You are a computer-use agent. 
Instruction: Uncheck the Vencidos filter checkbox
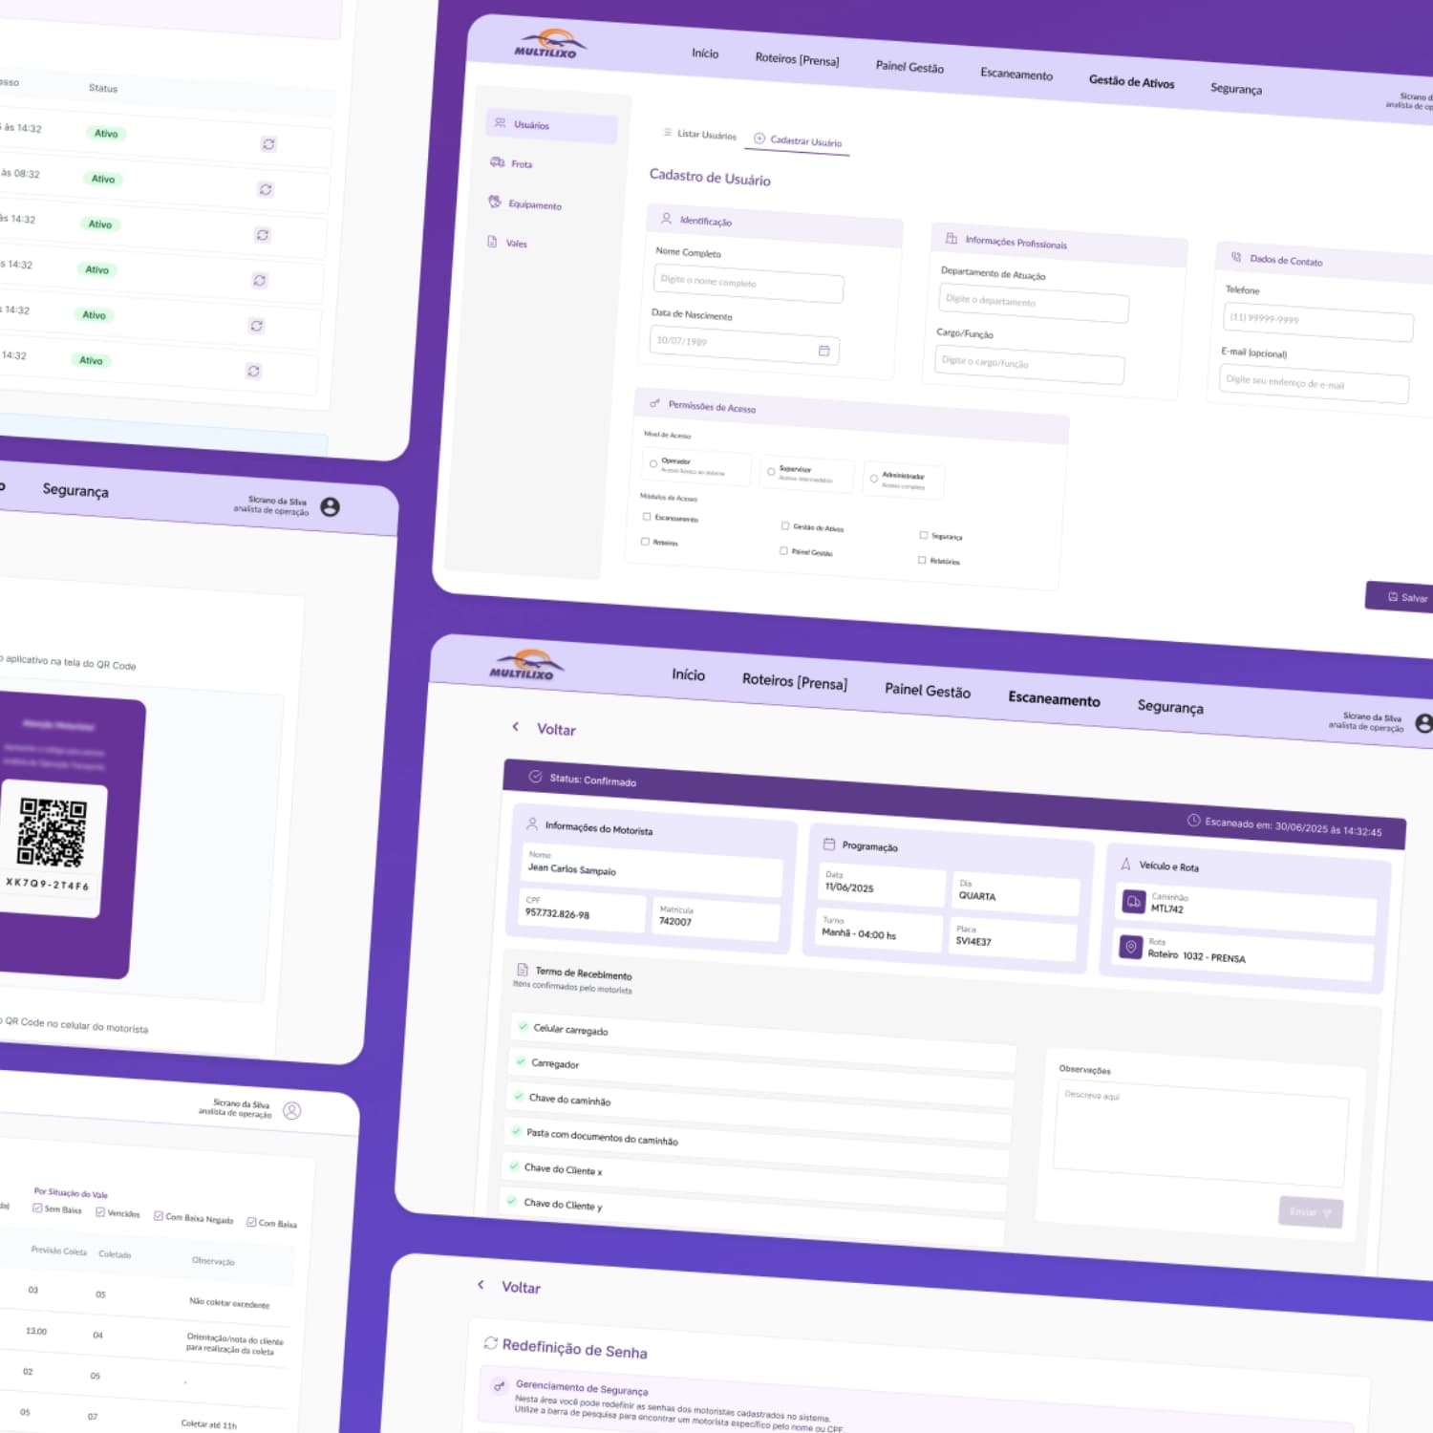coord(100,1212)
